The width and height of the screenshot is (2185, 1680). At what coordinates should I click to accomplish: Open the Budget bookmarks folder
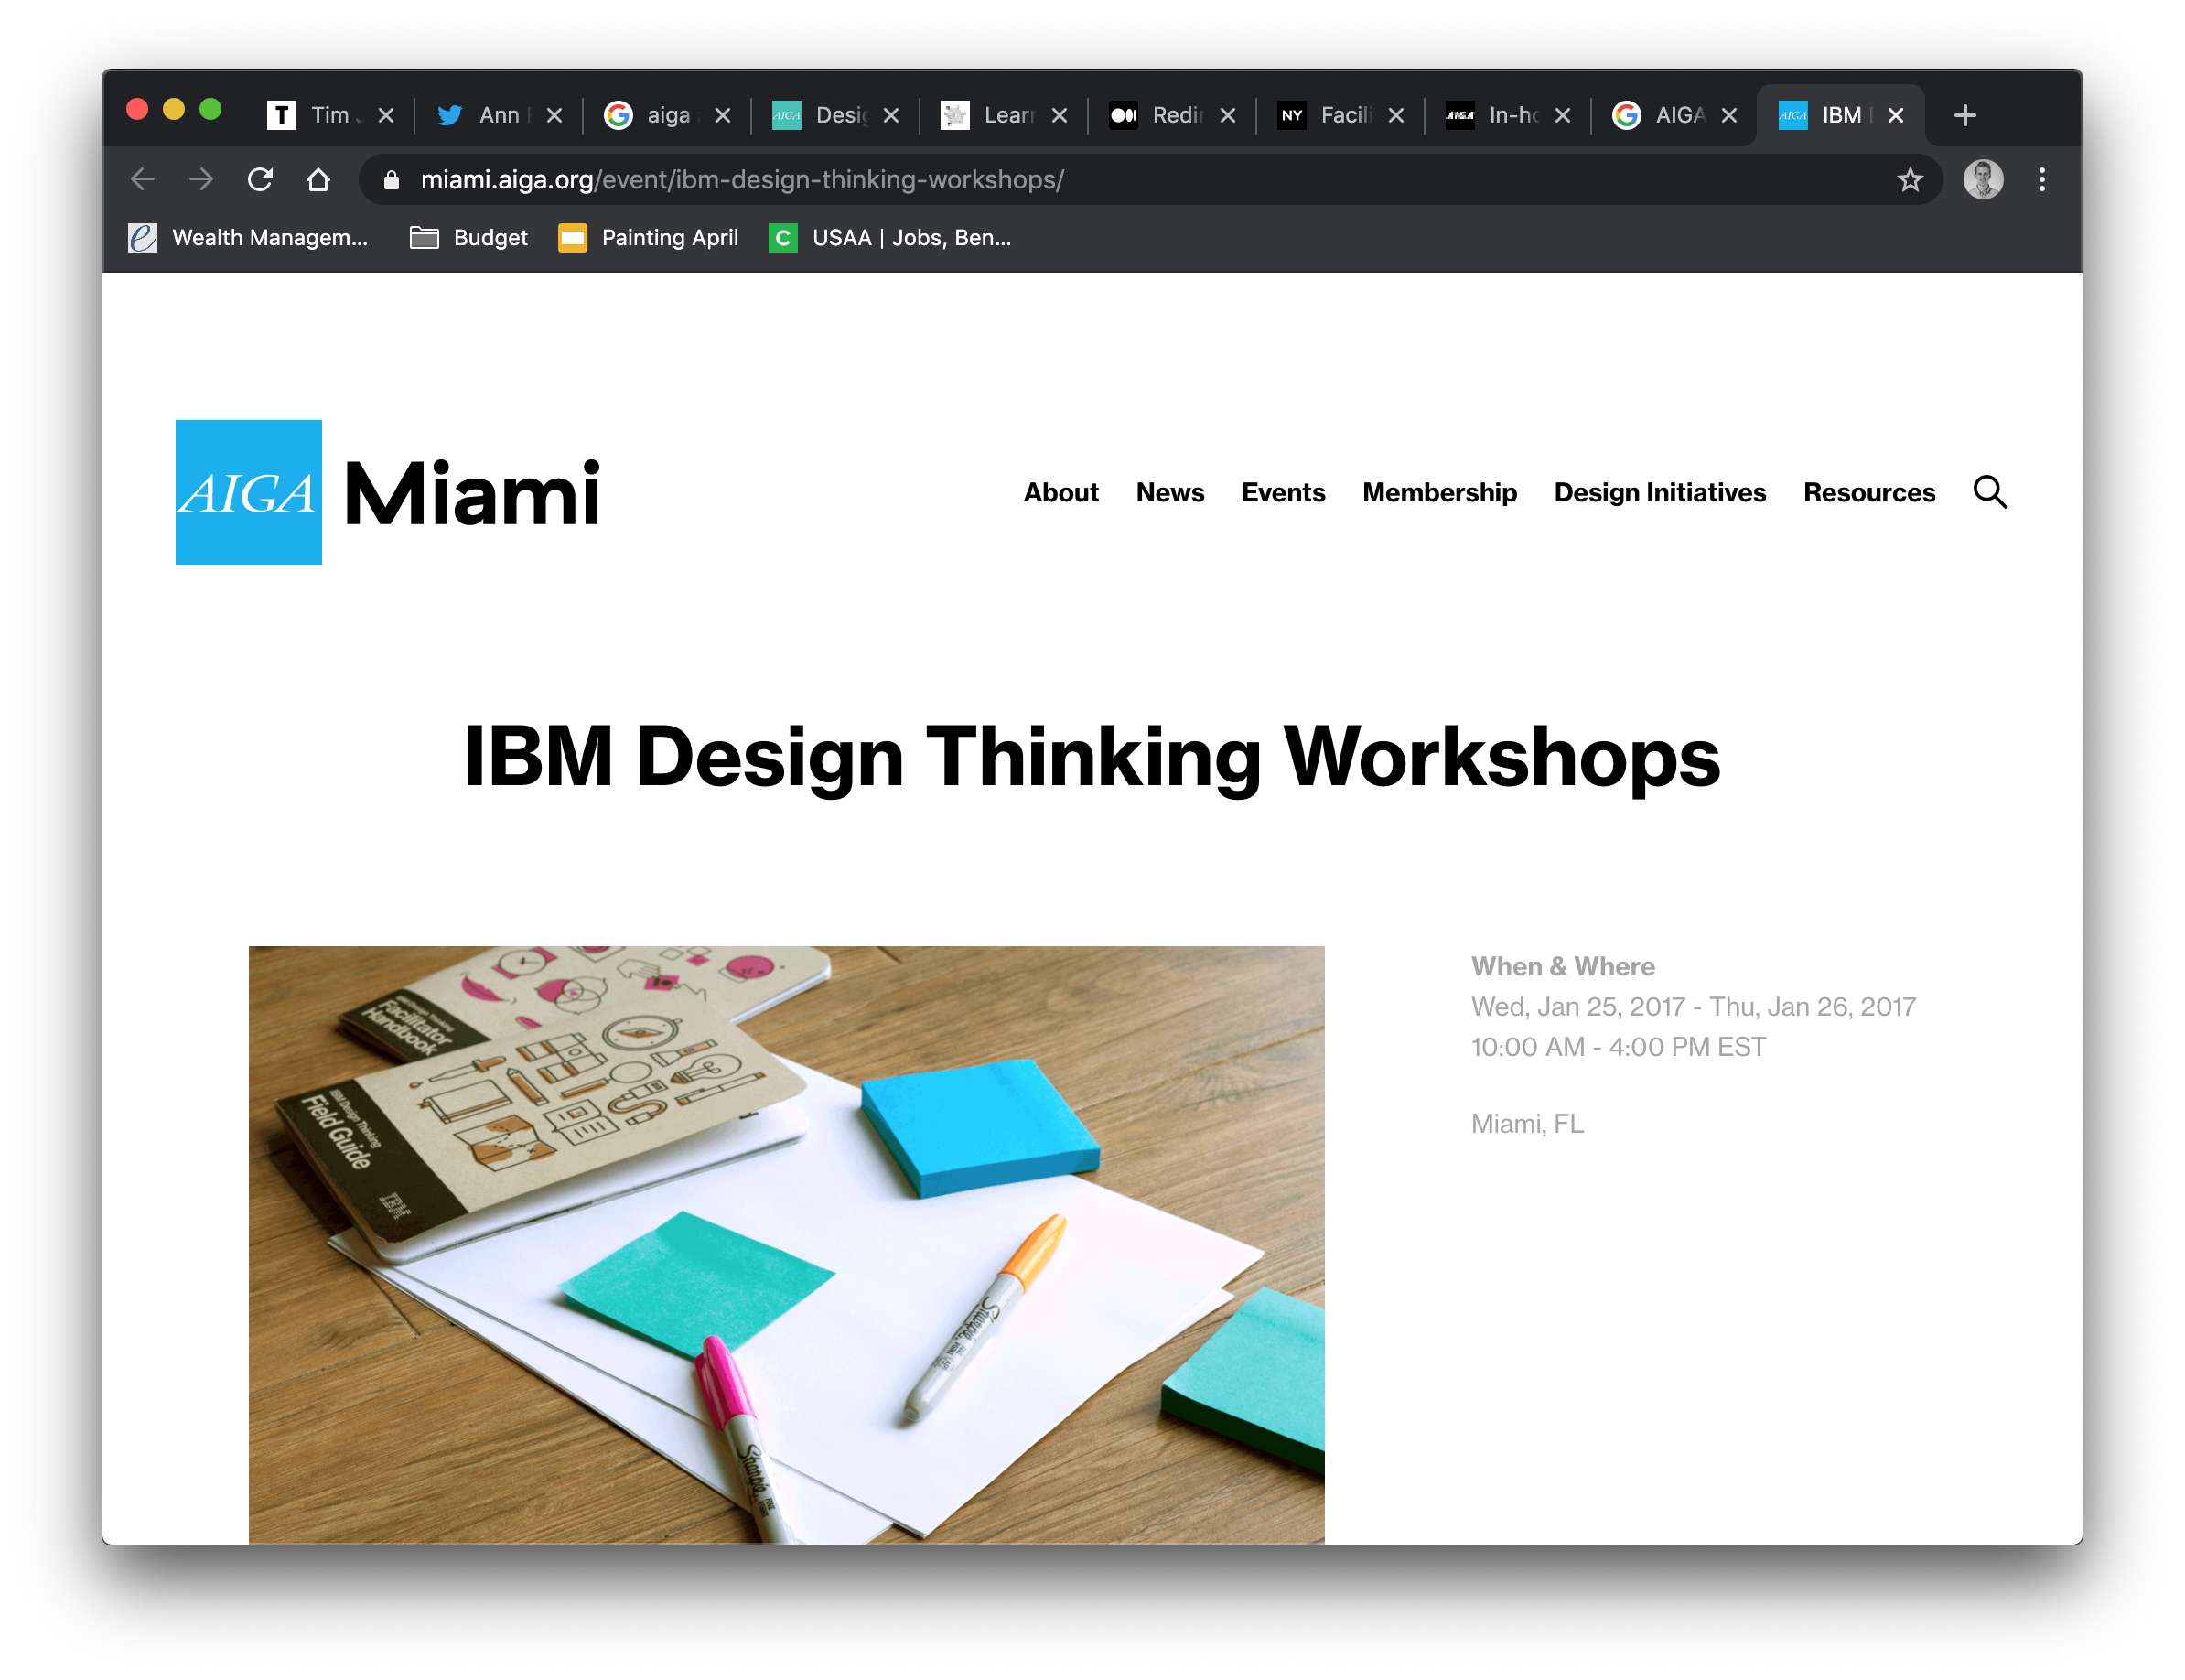469,237
